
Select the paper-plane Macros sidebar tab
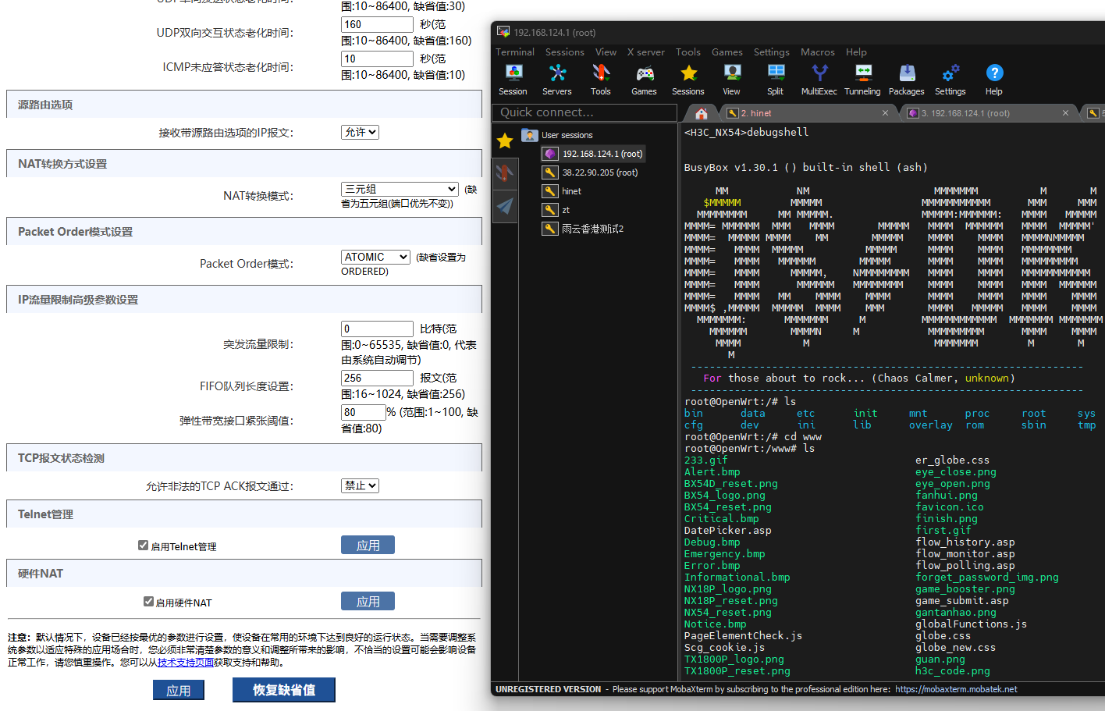[505, 206]
